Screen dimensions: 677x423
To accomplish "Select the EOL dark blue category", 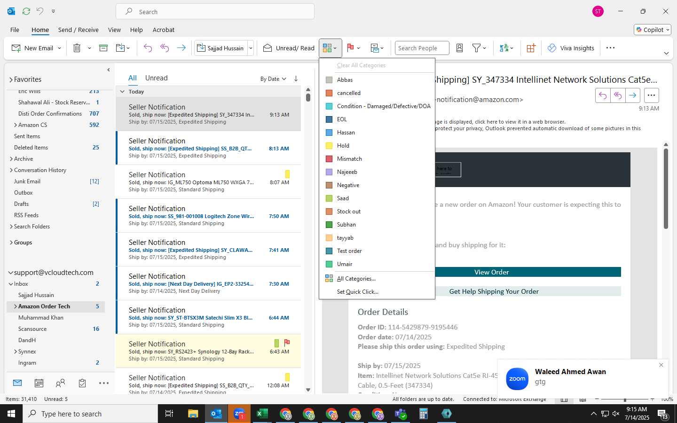I will pos(377,119).
